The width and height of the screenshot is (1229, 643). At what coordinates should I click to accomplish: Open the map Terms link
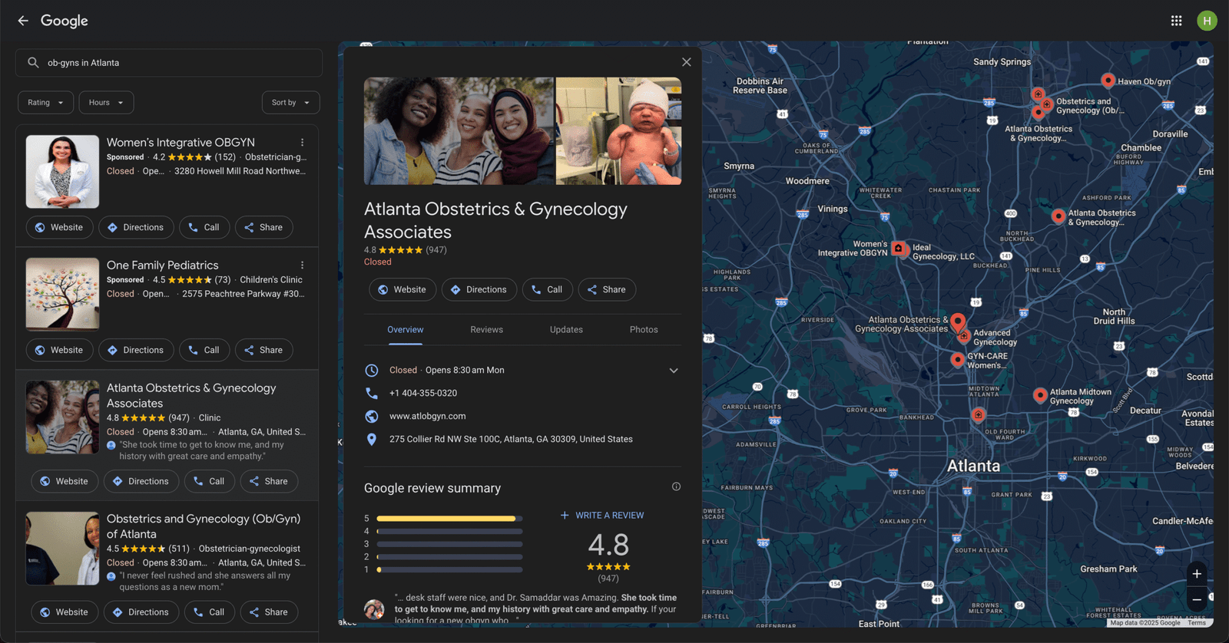pyautogui.click(x=1197, y=623)
